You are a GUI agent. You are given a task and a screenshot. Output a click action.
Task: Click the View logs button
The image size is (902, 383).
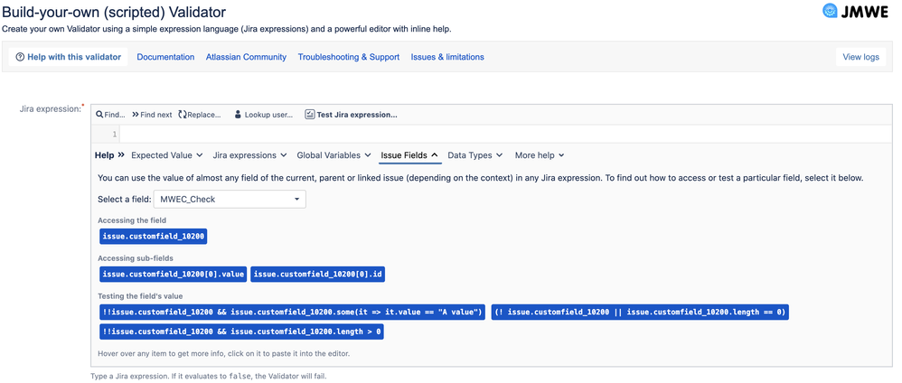[x=860, y=57]
